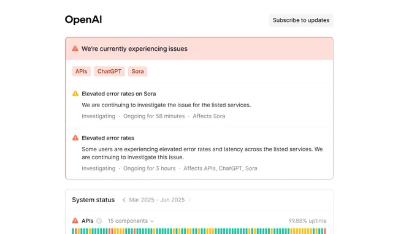Click 'Affects APIs, ChatGPT, Sora' text
The height and width of the screenshot is (234, 417).
220,168
